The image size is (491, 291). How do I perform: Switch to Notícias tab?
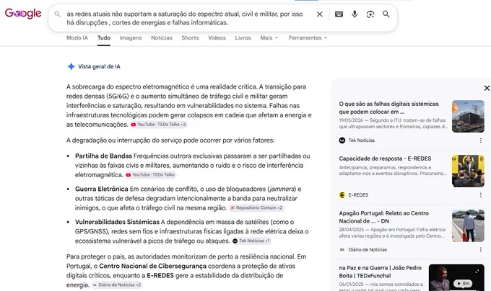point(162,37)
